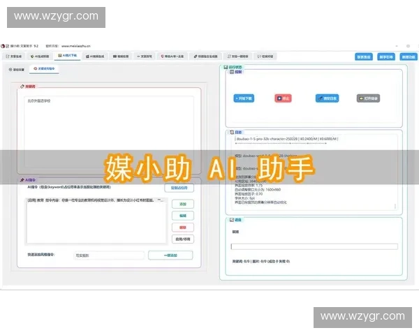Open the 标题组合生成器 tab

click(205, 57)
